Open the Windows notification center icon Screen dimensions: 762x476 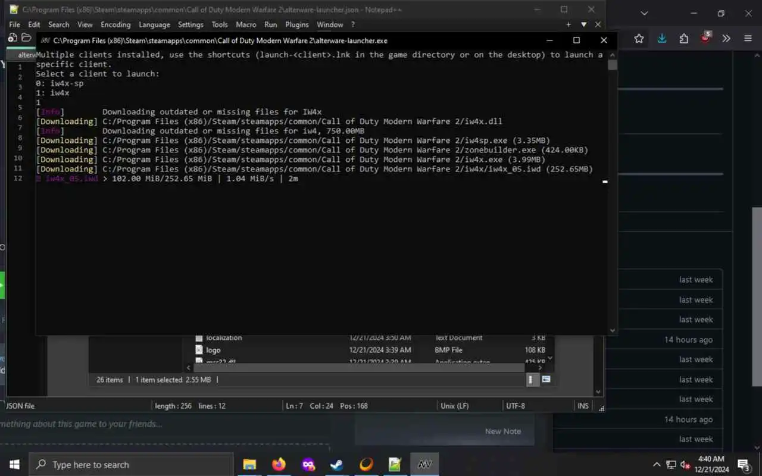744,465
